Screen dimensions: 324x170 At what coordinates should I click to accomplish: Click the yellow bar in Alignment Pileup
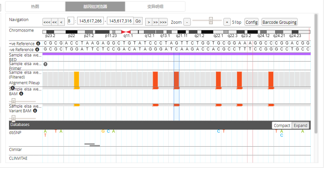pos(77,79)
